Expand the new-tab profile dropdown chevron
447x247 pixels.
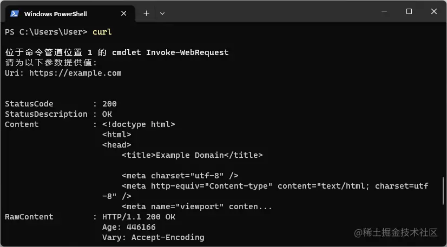click(x=162, y=14)
